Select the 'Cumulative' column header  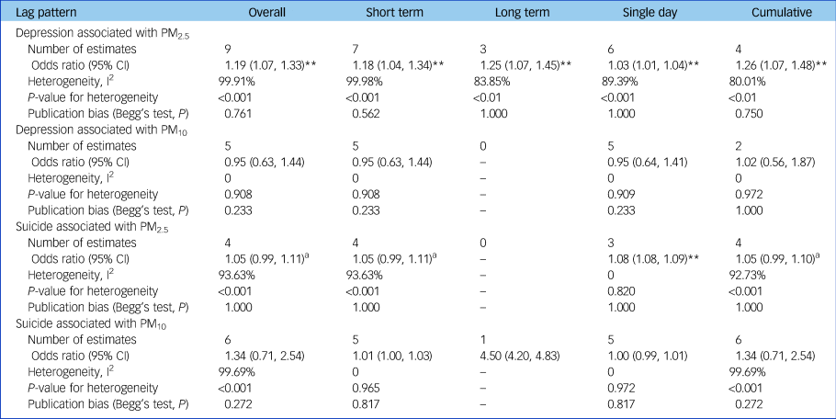[780, 14]
